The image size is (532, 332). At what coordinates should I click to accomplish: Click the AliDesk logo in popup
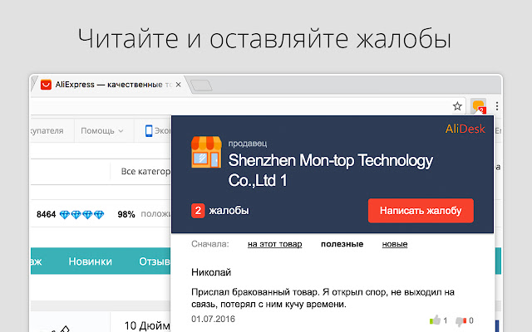pos(465,129)
